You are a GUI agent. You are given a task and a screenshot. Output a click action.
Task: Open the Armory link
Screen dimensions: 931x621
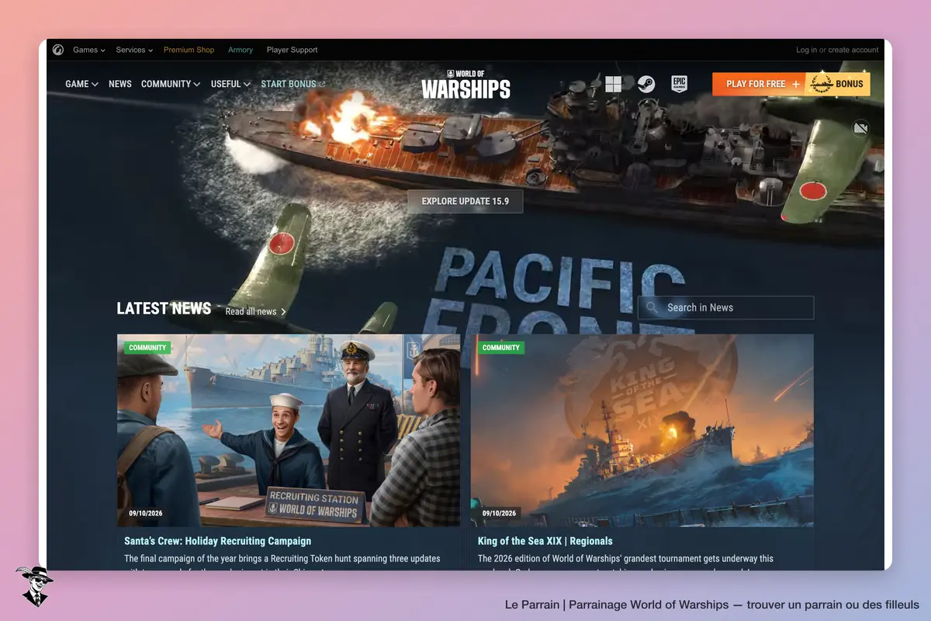tap(241, 50)
